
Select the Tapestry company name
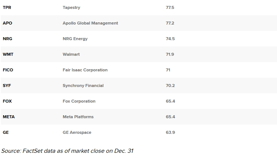[x=71, y=7]
